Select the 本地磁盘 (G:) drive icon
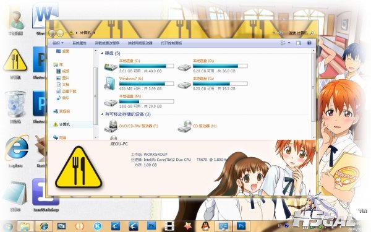The height and width of the screenshot is (232, 371). click(x=184, y=85)
